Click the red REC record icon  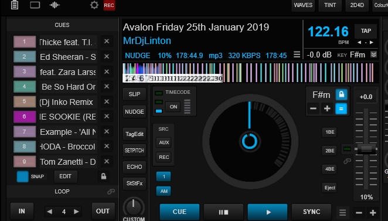tap(109, 5)
